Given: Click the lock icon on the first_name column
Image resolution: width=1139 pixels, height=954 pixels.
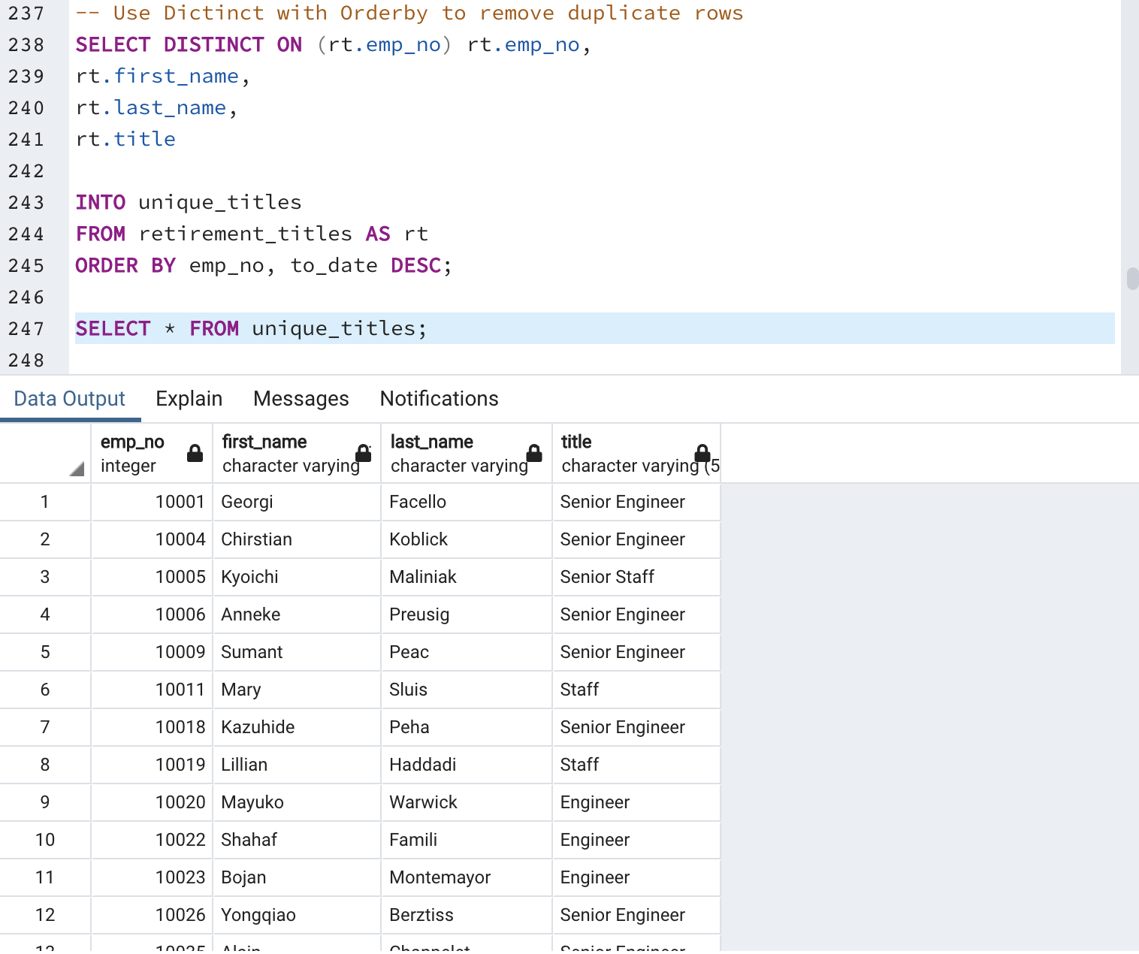Looking at the screenshot, I should pos(363,453).
